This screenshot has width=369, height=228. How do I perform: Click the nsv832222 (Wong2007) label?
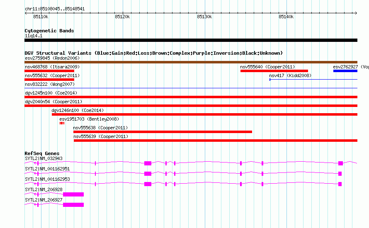click(50, 84)
